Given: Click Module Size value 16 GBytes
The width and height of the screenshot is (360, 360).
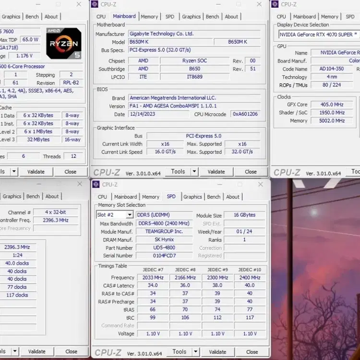Looking at the screenshot, I should [x=244, y=215].
